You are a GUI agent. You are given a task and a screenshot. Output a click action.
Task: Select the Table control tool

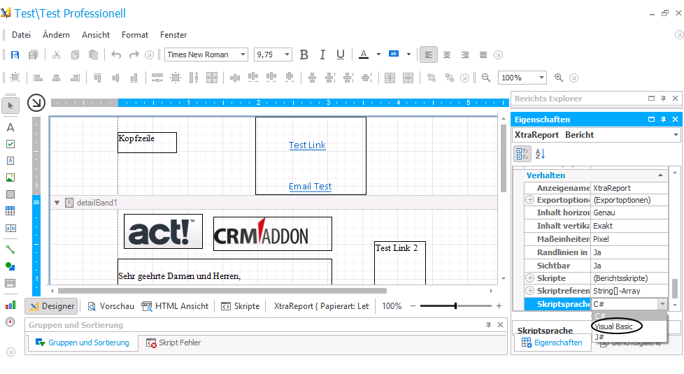pyautogui.click(x=10, y=211)
